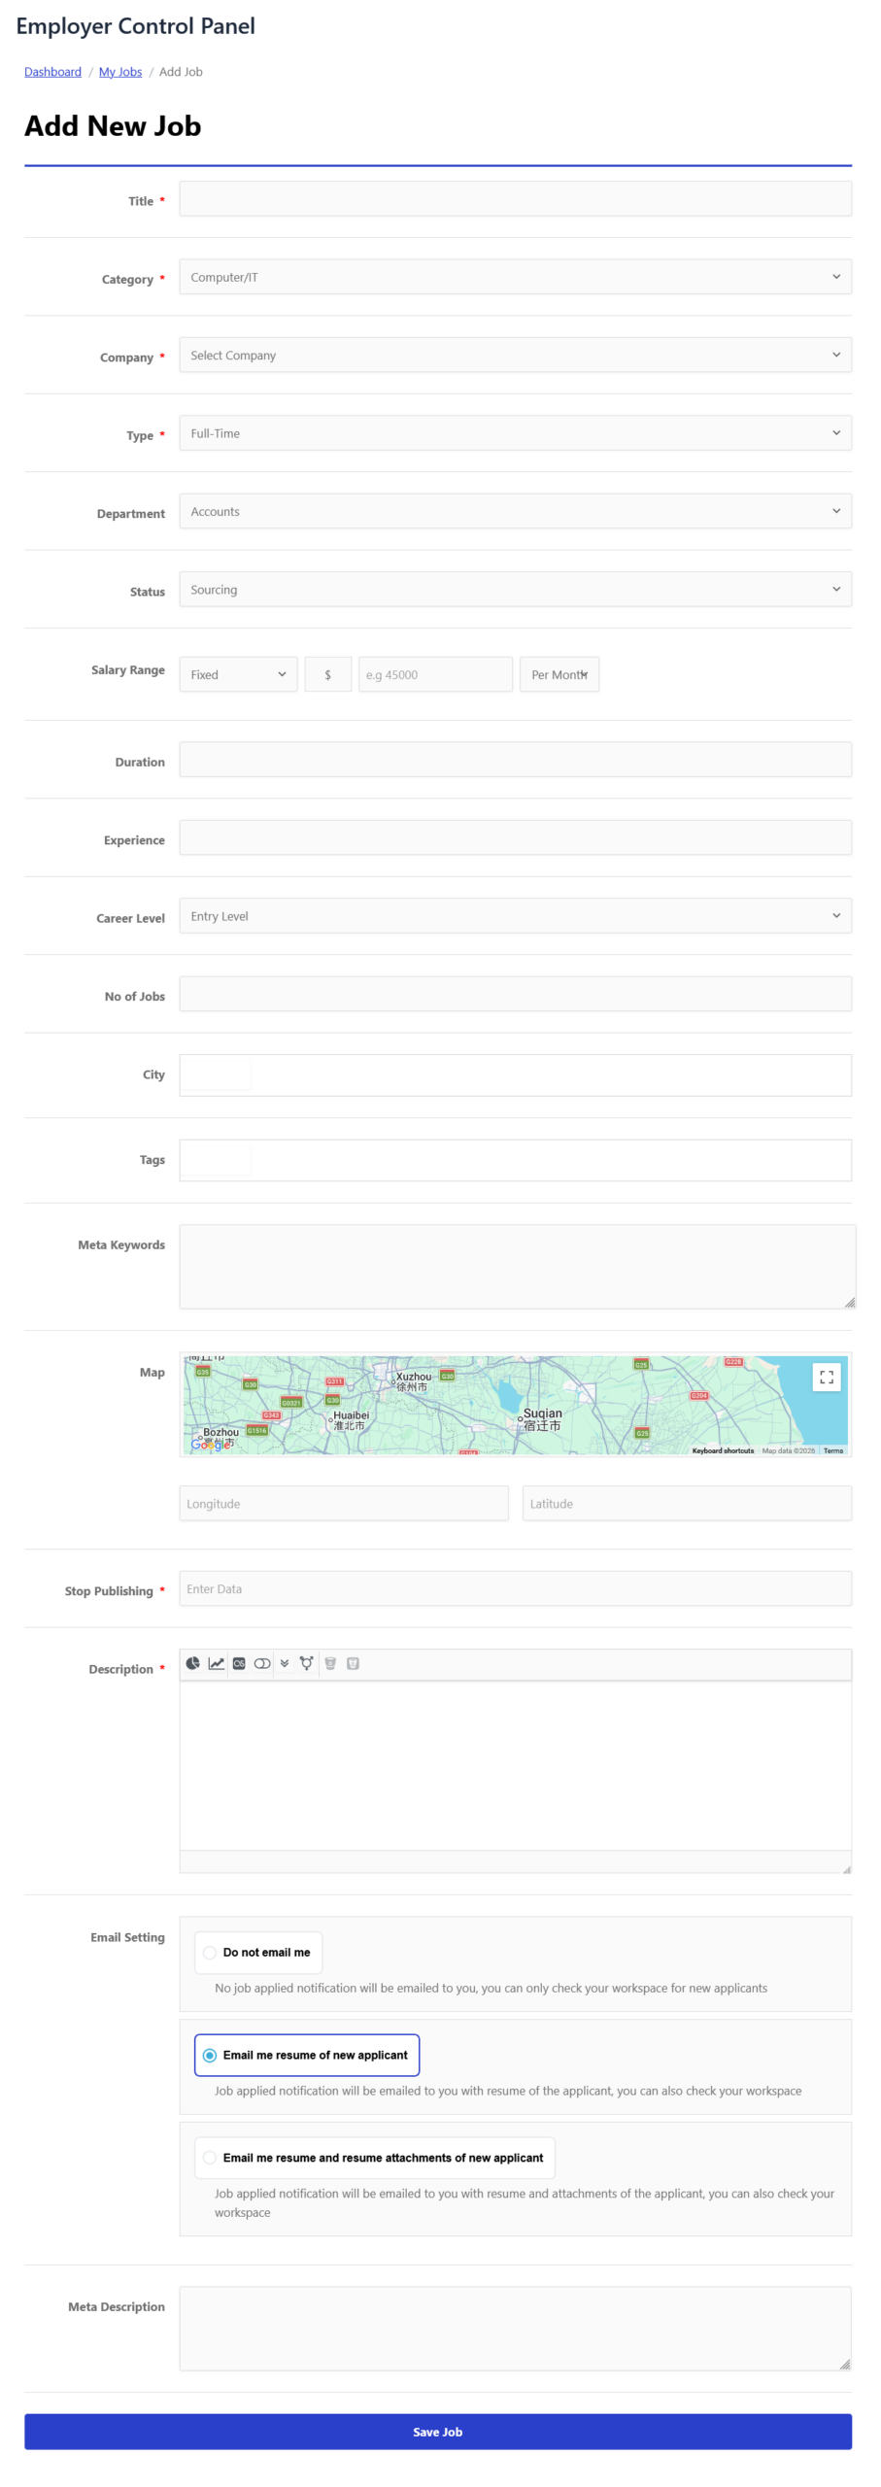The width and height of the screenshot is (881, 2487).
Task: Select the 'Do not email me' option
Action: 210,1952
